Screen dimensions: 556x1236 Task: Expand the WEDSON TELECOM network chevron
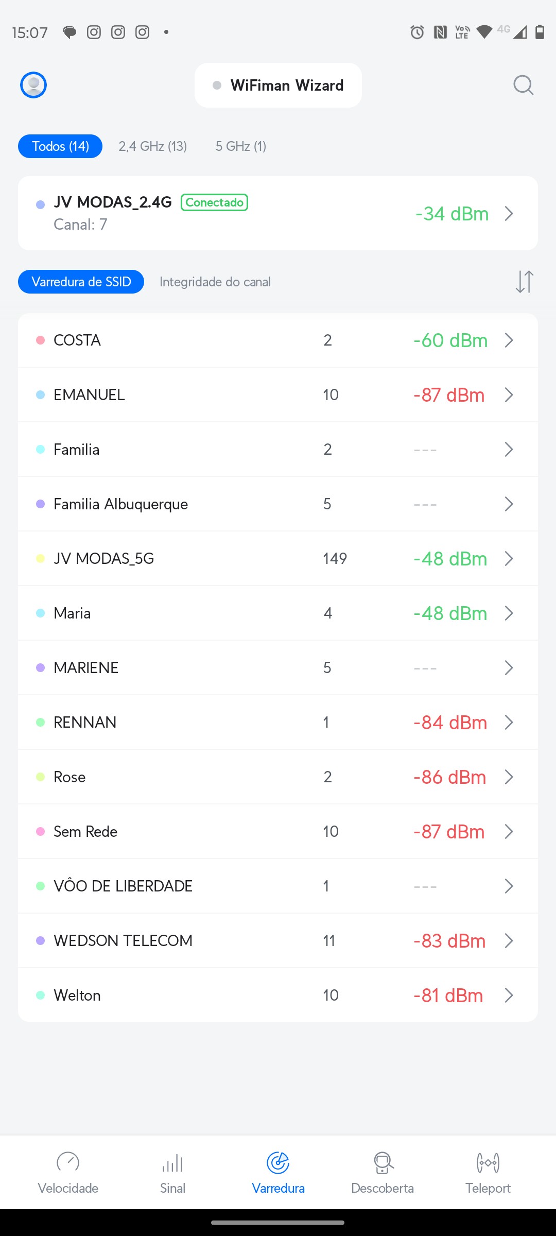pos(509,941)
